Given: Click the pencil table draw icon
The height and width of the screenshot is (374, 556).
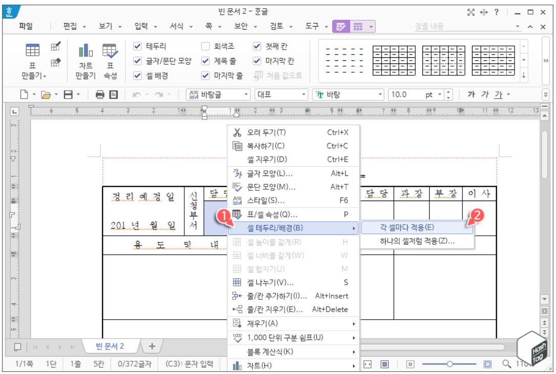Looking at the screenshot, I should pyautogui.click(x=55, y=47).
